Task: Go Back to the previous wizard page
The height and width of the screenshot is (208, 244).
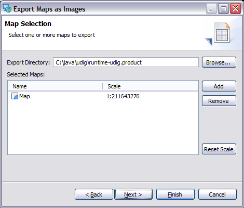Action: click(x=94, y=194)
